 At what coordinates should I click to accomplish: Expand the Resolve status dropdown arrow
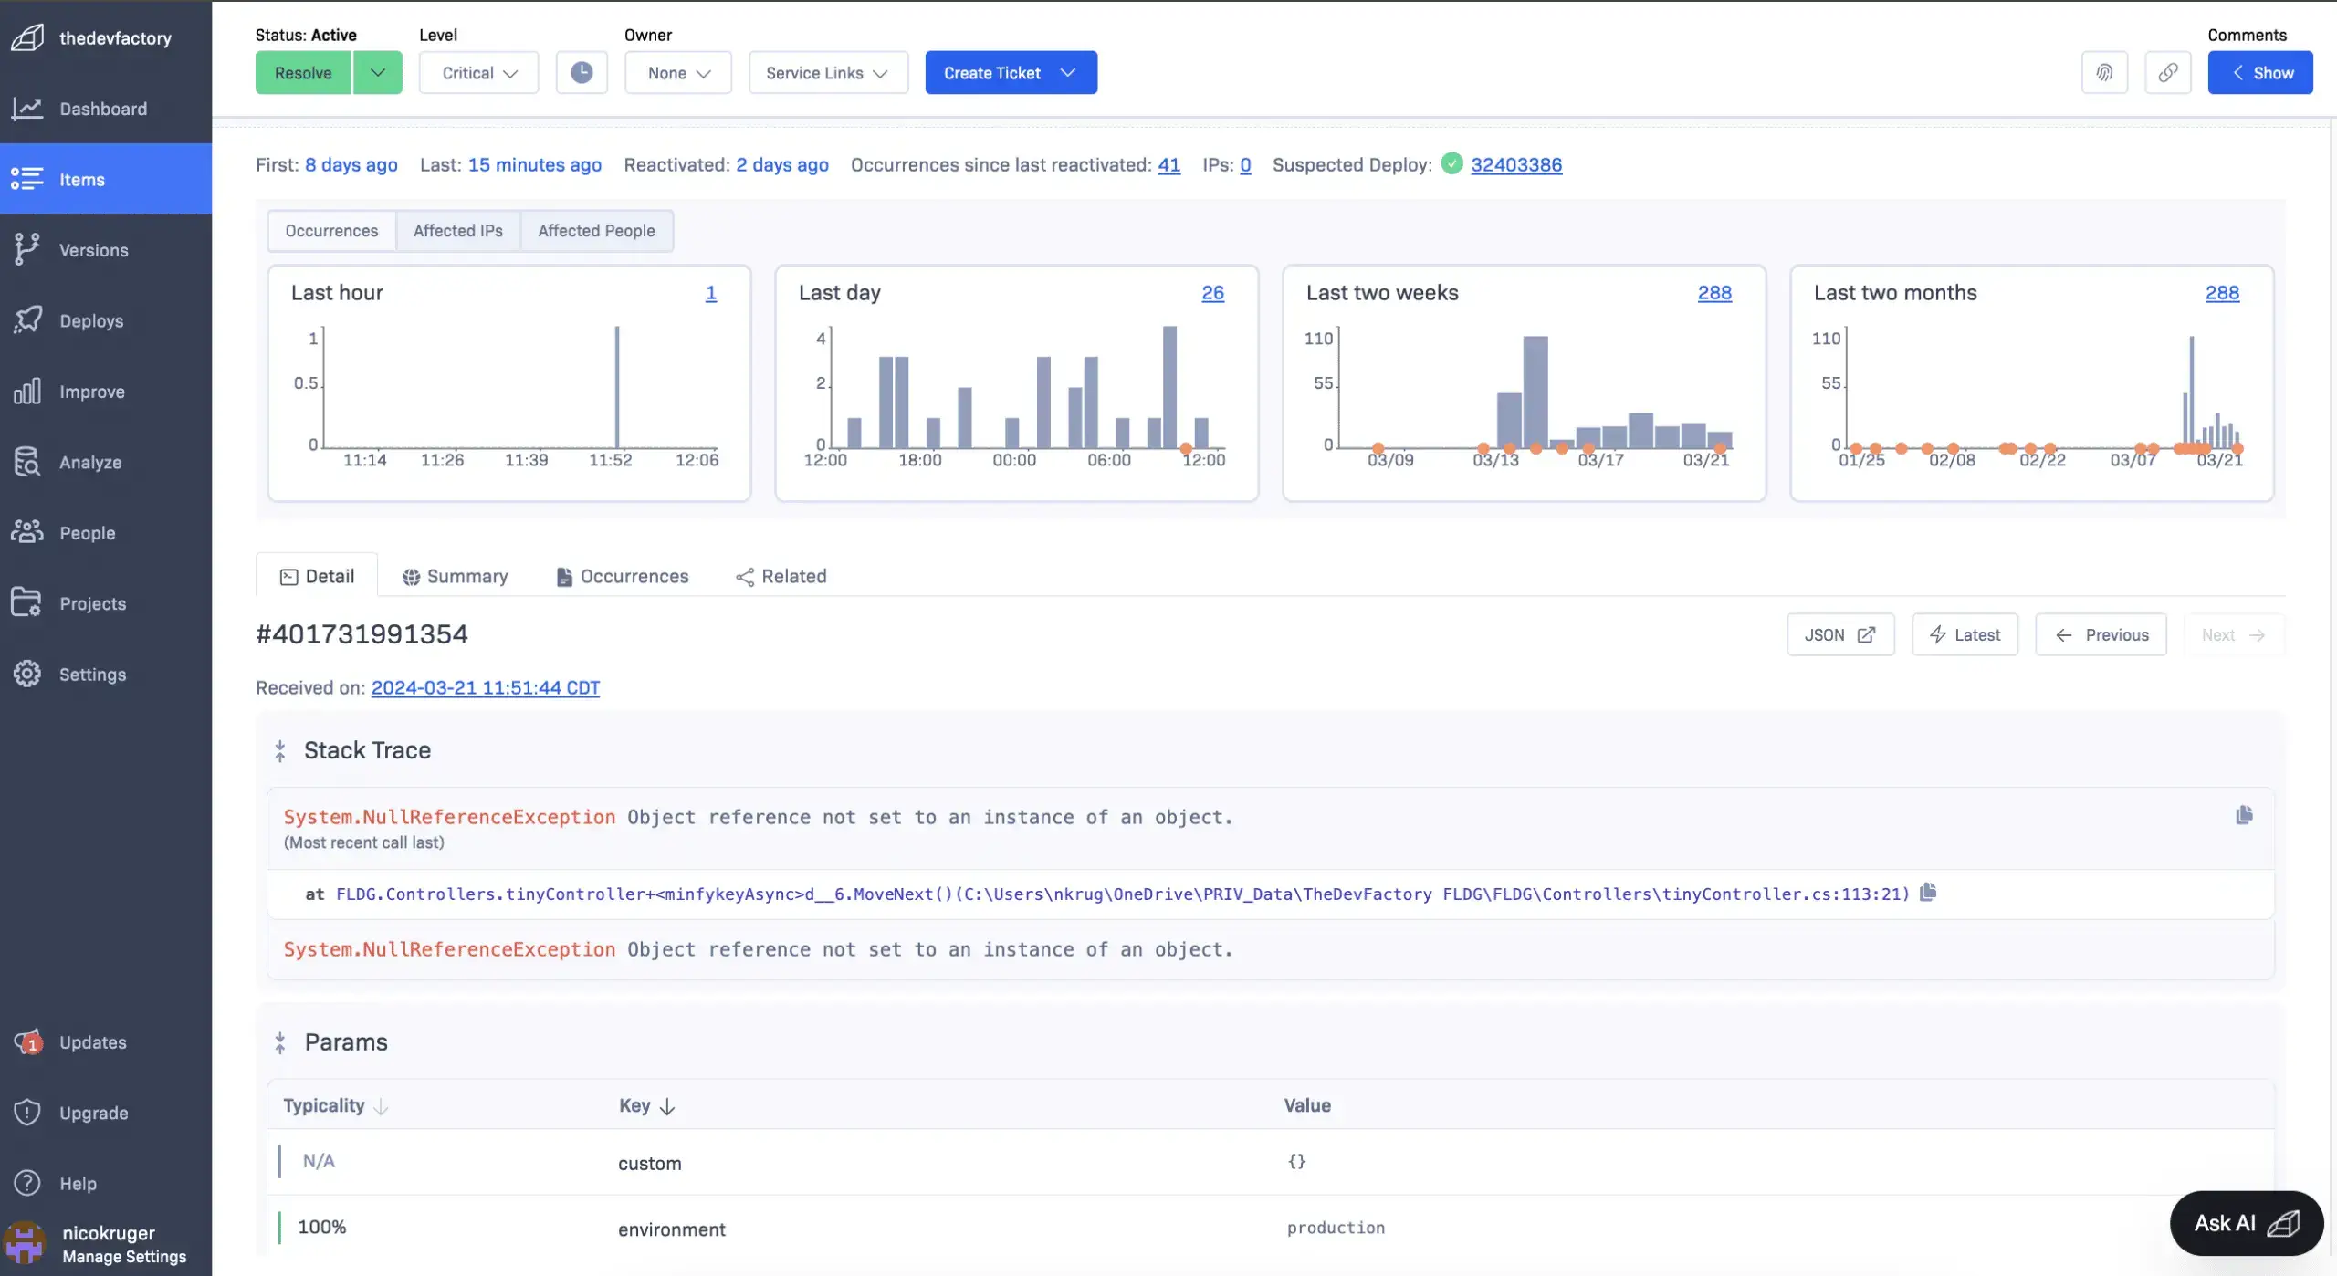coord(378,72)
